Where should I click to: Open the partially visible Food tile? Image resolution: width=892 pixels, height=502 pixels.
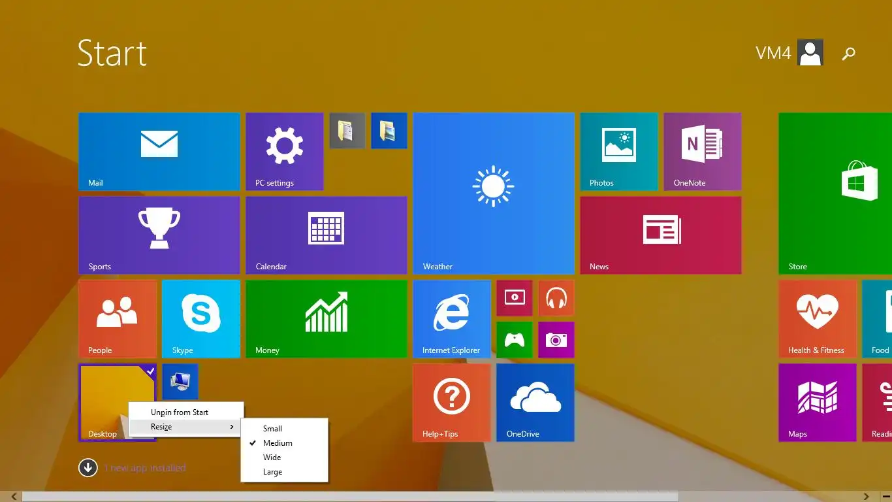click(877, 319)
